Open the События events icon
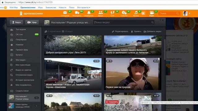 (124, 14)
